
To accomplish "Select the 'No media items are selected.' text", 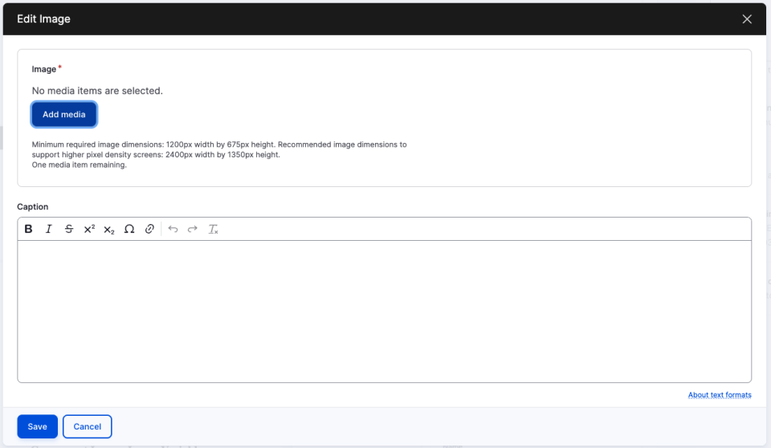I will pos(97,91).
